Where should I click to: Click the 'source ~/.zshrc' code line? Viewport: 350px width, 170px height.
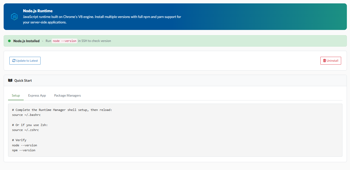pyautogui.click(x=25, y=130)
